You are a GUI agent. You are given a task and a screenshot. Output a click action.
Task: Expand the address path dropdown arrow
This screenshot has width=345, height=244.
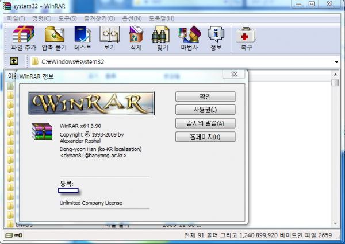[x=336, y=61]
